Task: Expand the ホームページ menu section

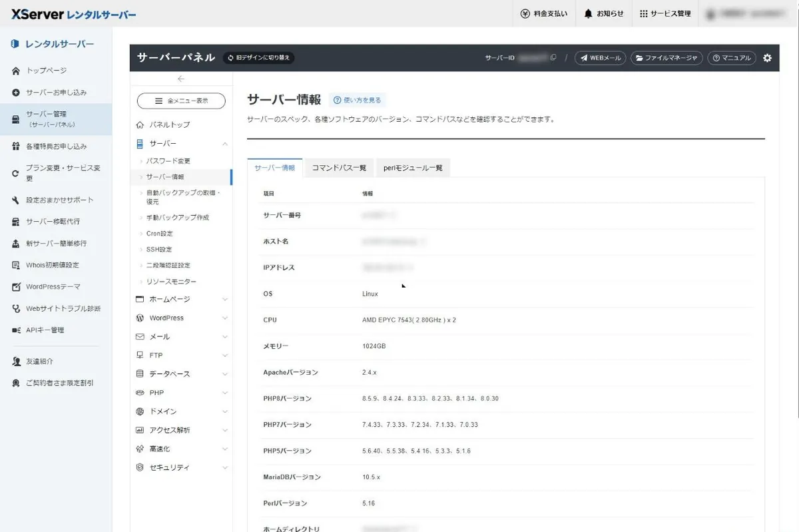Action: 181,300
